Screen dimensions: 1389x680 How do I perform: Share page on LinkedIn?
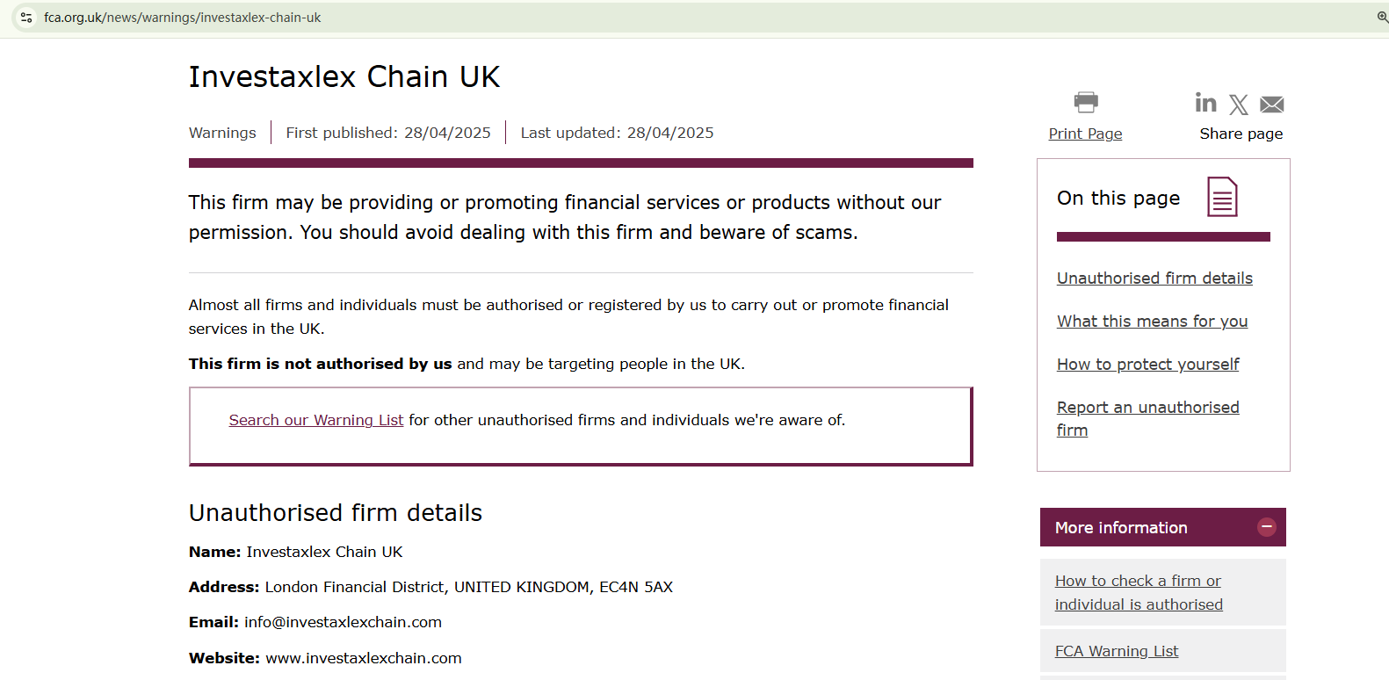pos(1205,104)
